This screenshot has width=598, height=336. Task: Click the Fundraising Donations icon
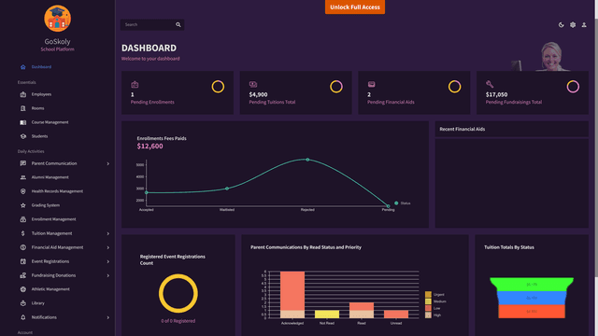(x=22, y=275)
